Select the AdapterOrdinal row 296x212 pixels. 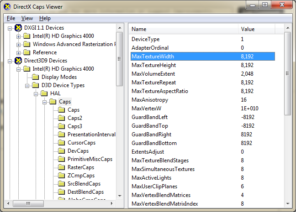click(203, 48)
